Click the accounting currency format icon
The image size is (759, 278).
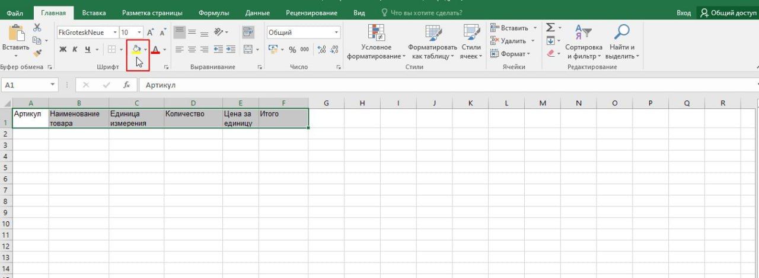pyautogui.click(x=273, y=50)
